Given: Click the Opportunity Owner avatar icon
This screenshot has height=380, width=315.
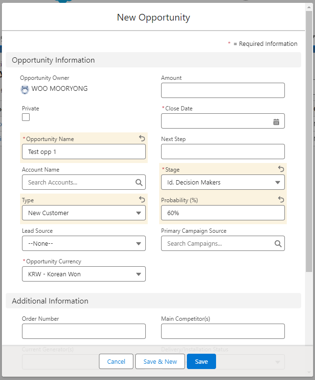Looking at the screenshot, I should pyautogui.click(x=25, y=89).
